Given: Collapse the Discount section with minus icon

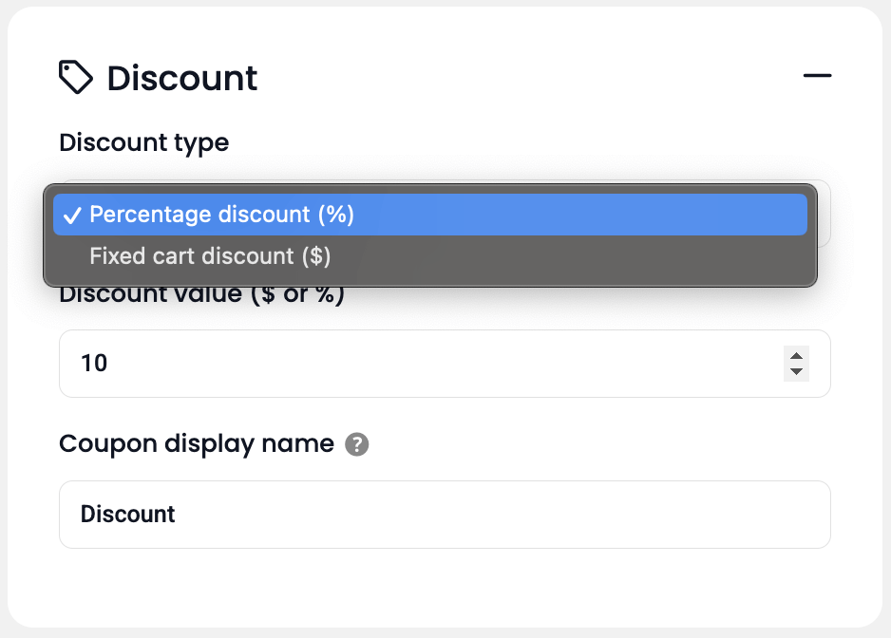Looking at the screenshot, I should pos(817,76).
